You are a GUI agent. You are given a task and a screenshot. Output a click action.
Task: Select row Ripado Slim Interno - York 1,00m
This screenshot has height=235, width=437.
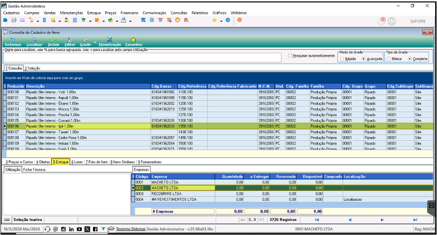pos(218,92)
